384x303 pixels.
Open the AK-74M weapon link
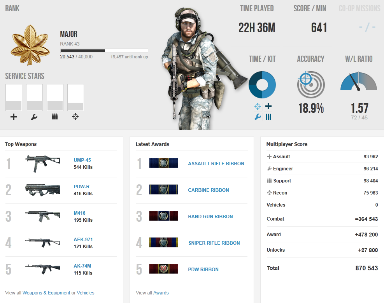pos(82,266)
